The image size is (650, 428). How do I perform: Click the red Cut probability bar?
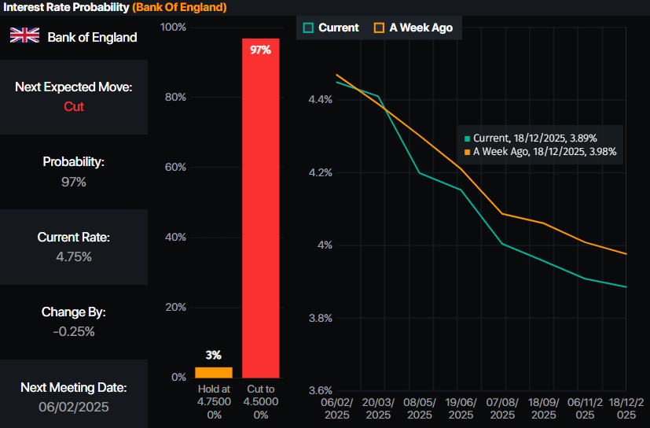(x=261, y=212)
